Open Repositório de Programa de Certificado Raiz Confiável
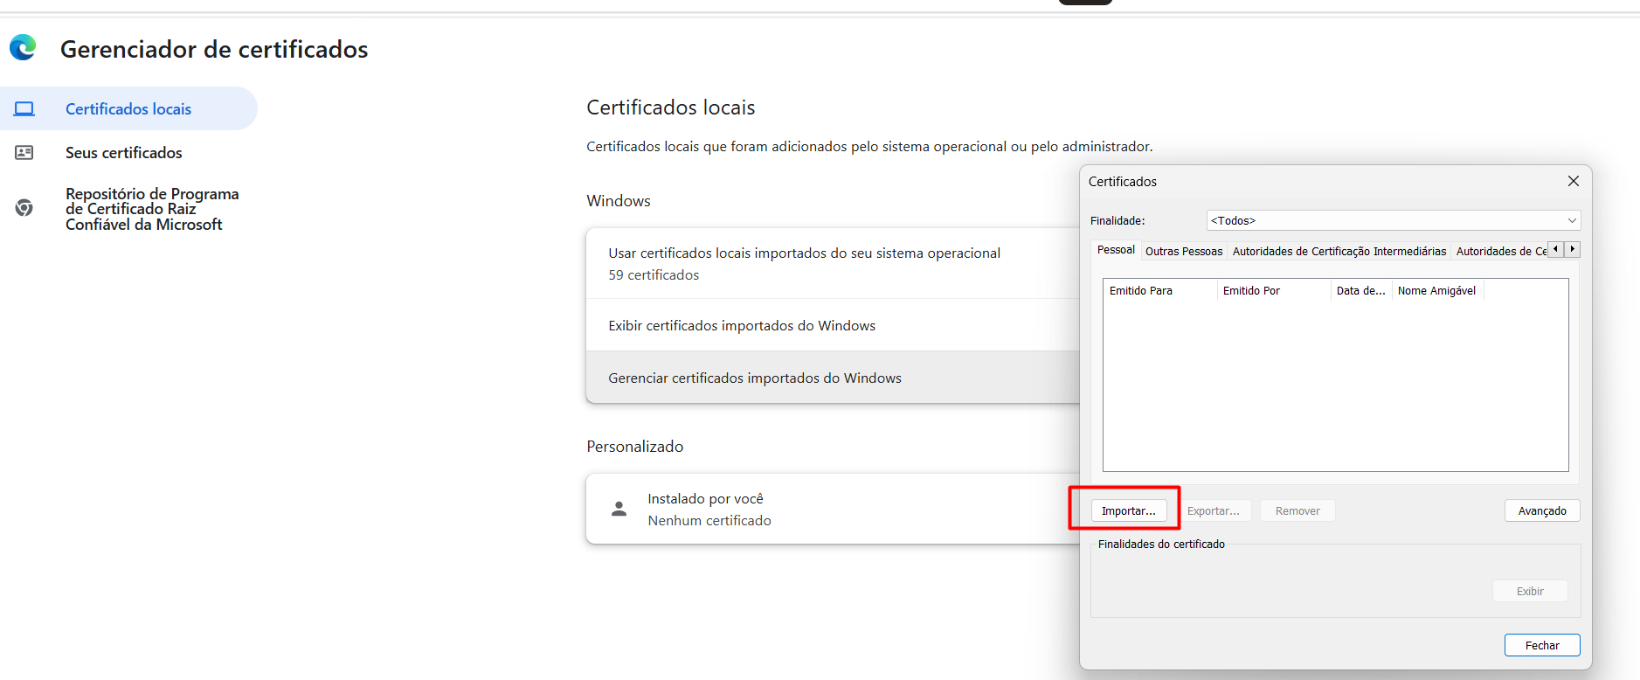The height and width of the screenshot is (680, 1640). [x=152, y=209]
